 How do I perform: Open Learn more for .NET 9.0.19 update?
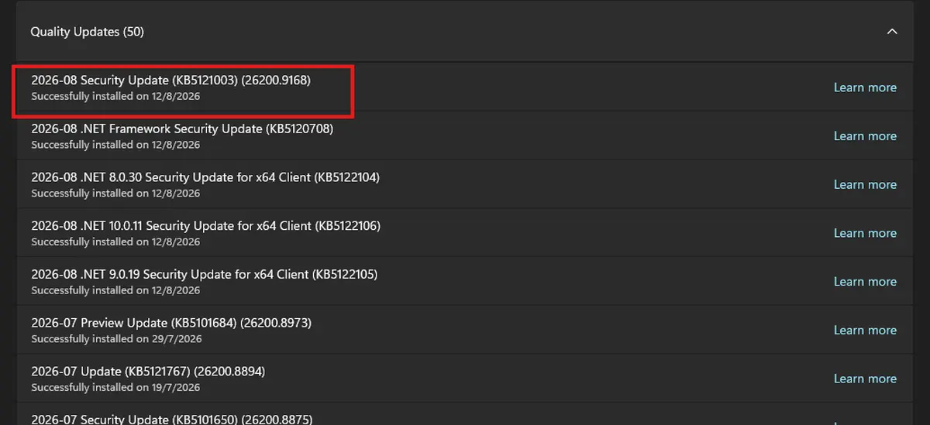coord(865,282)
